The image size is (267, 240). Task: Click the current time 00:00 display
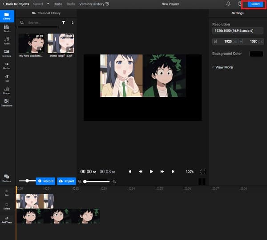(88, 172)
